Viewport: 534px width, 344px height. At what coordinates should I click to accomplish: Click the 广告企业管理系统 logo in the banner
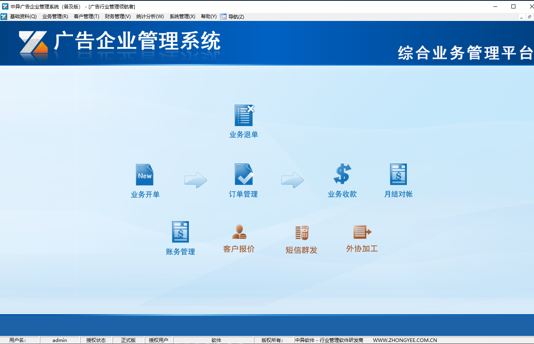120,41
